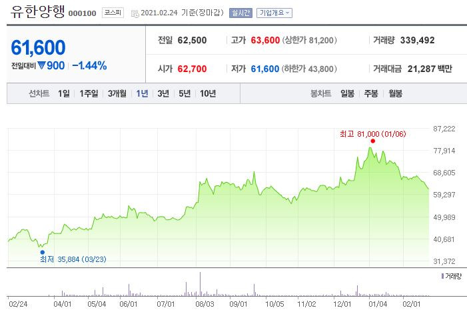Click the 유한양행 stock name
The height and width of the screenshot is (316, 467).
tap(37, 11)
